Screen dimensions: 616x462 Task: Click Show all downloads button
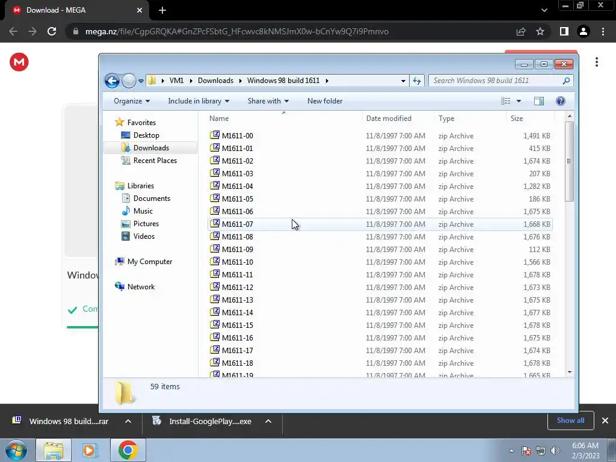(570, 420)
